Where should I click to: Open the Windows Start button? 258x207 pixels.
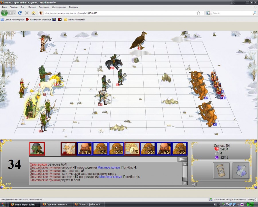3,204
